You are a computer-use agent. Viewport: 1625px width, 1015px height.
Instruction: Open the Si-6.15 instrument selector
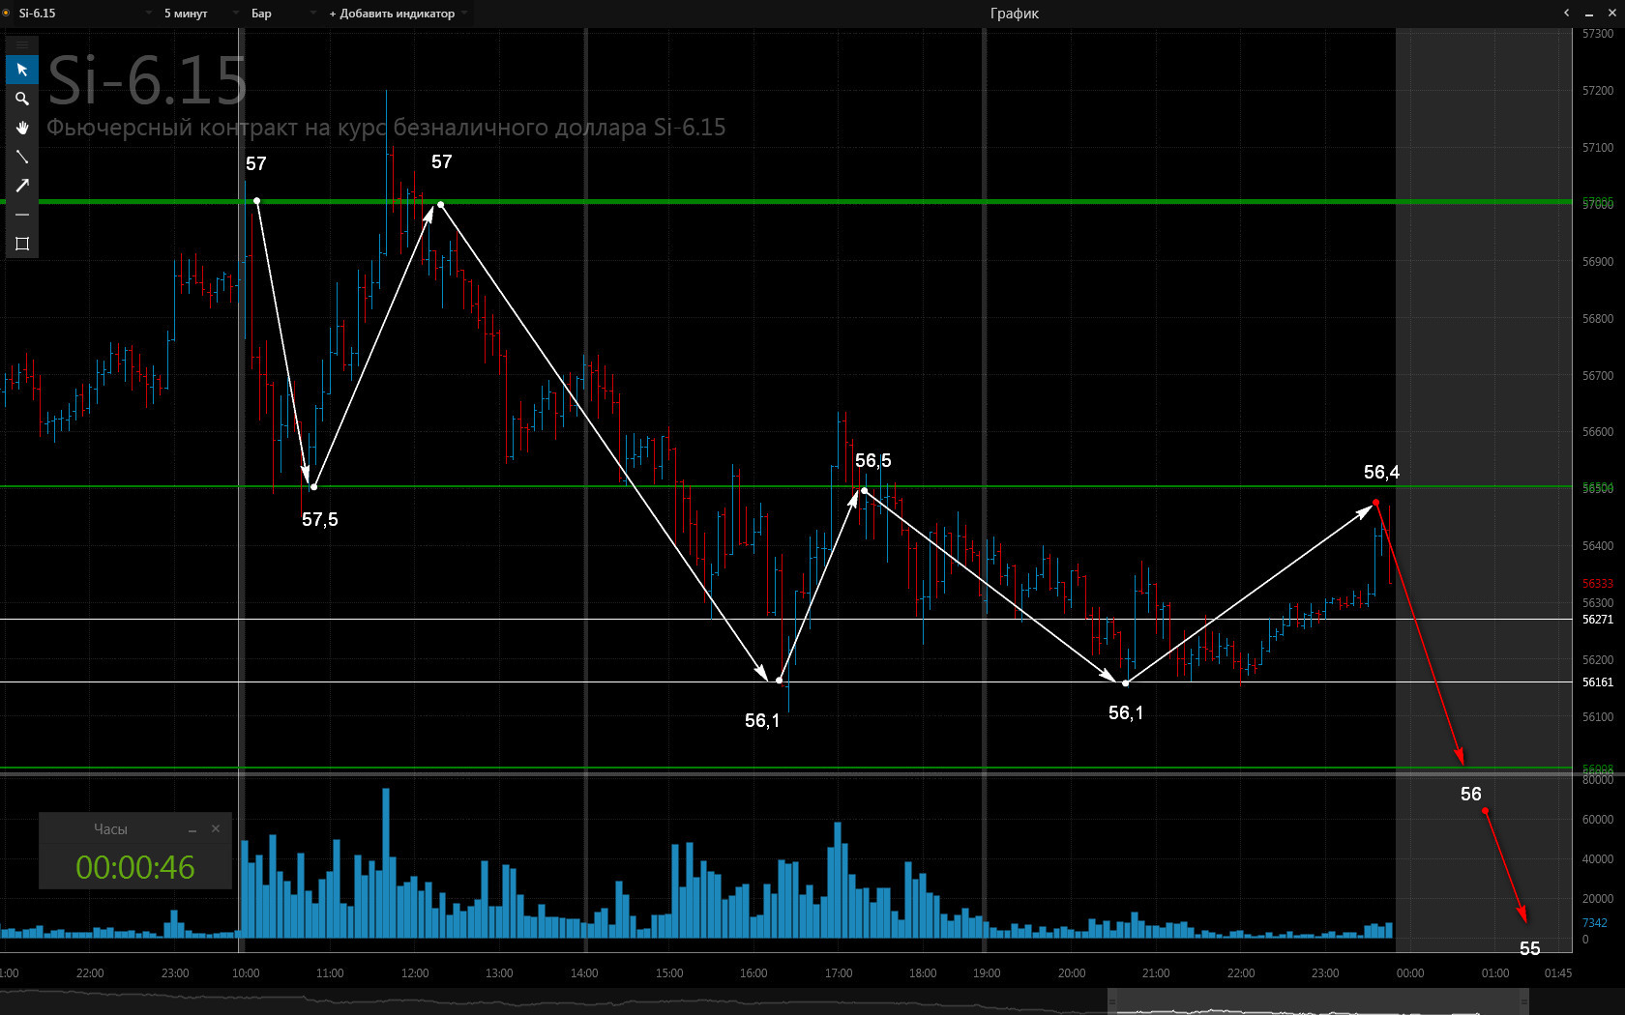pos(85,14)
